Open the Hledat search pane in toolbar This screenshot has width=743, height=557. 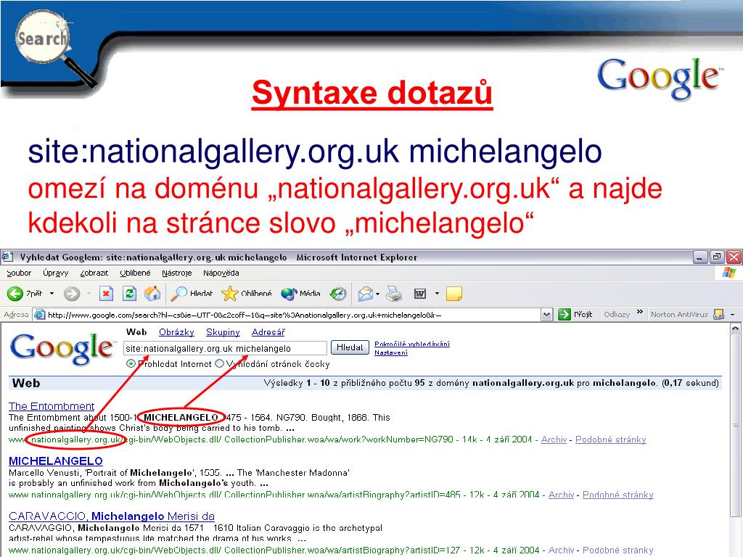tap(192, 294)
